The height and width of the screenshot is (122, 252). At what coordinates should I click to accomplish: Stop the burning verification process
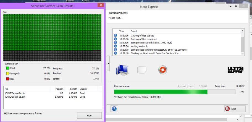pyautogui.click(x=235, y=109)
